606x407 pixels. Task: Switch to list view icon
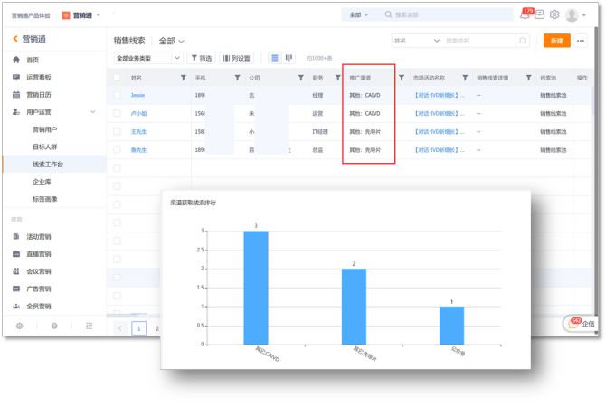click(x=275, y=58)
